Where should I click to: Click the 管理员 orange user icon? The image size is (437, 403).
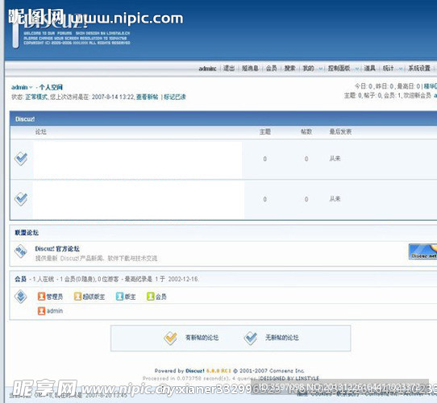tap(42, 297)
